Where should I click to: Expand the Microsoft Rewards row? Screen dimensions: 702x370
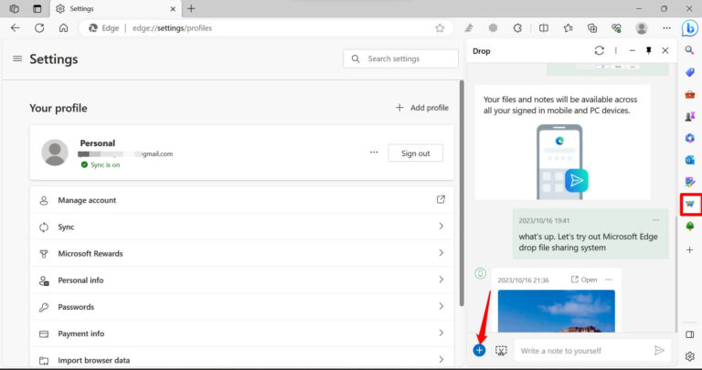[241, 253]
